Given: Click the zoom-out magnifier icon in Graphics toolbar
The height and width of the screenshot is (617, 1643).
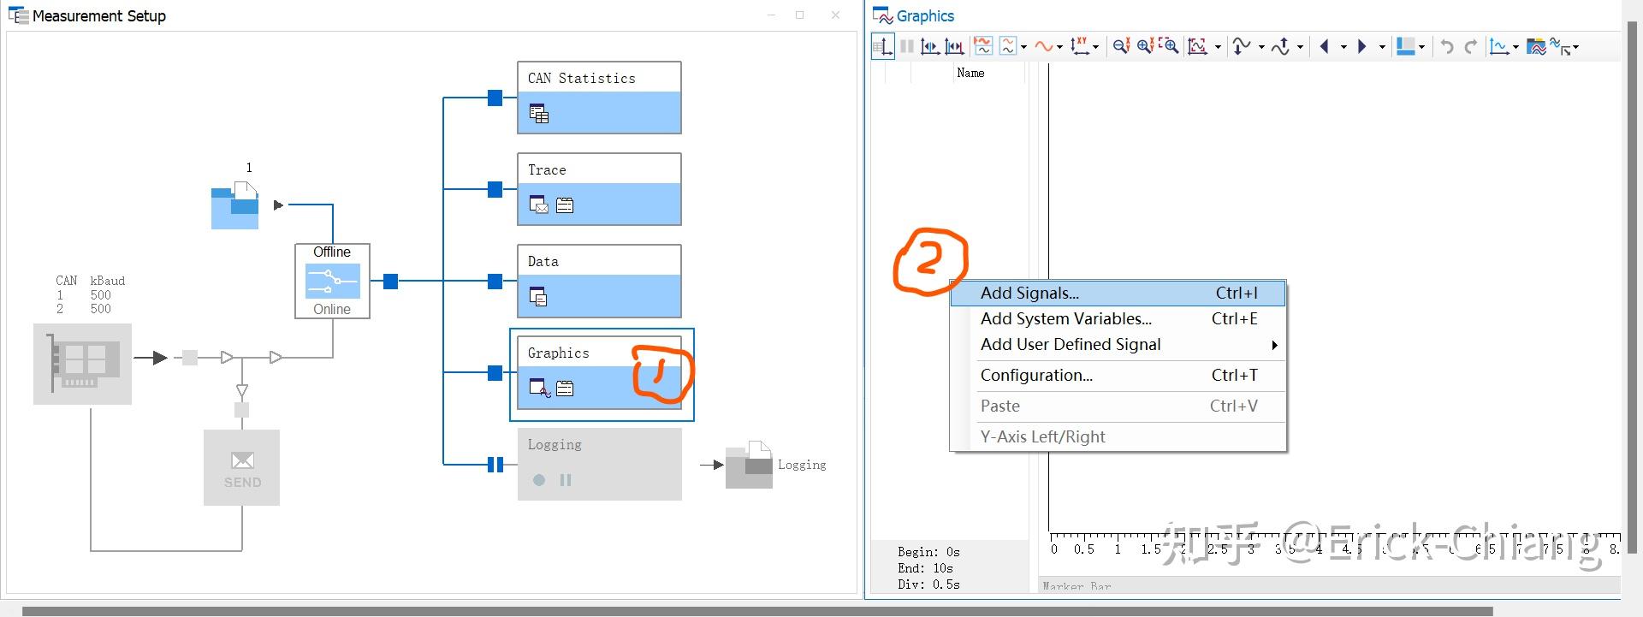Looking at the screenshot, I should [x=1121, y=46].
